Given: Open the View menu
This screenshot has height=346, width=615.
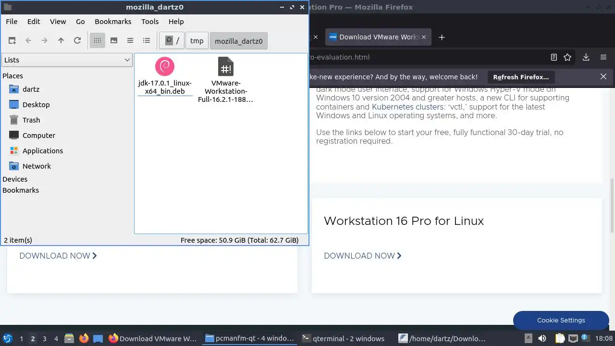Looking at the screenshot, I should (x=58, y=22).
